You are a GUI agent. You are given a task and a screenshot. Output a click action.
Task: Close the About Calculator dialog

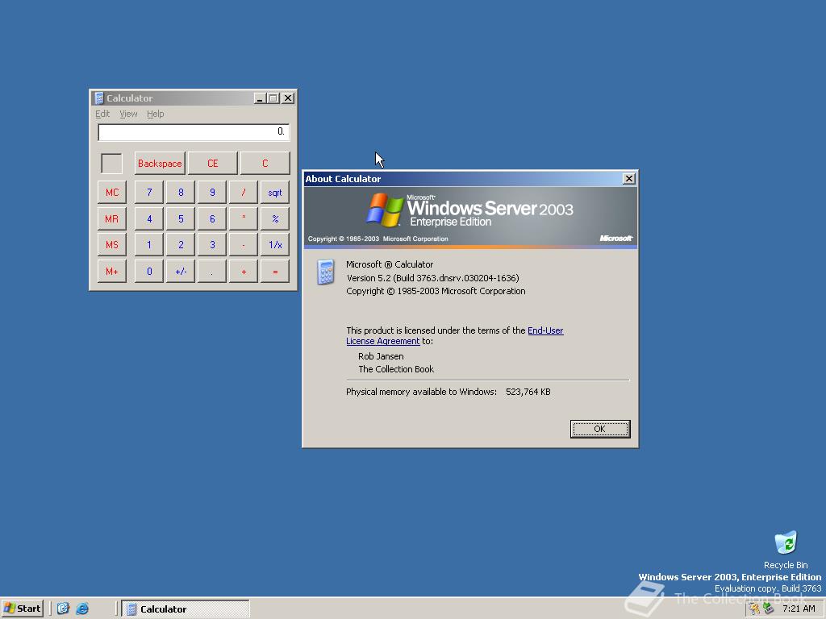point(629,178)
